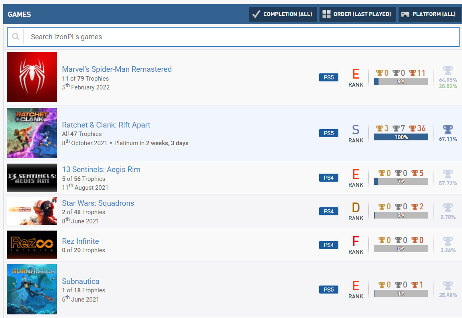
Task: Open Marvel's Spider-Man Remastered link
Action: point(117,69)
